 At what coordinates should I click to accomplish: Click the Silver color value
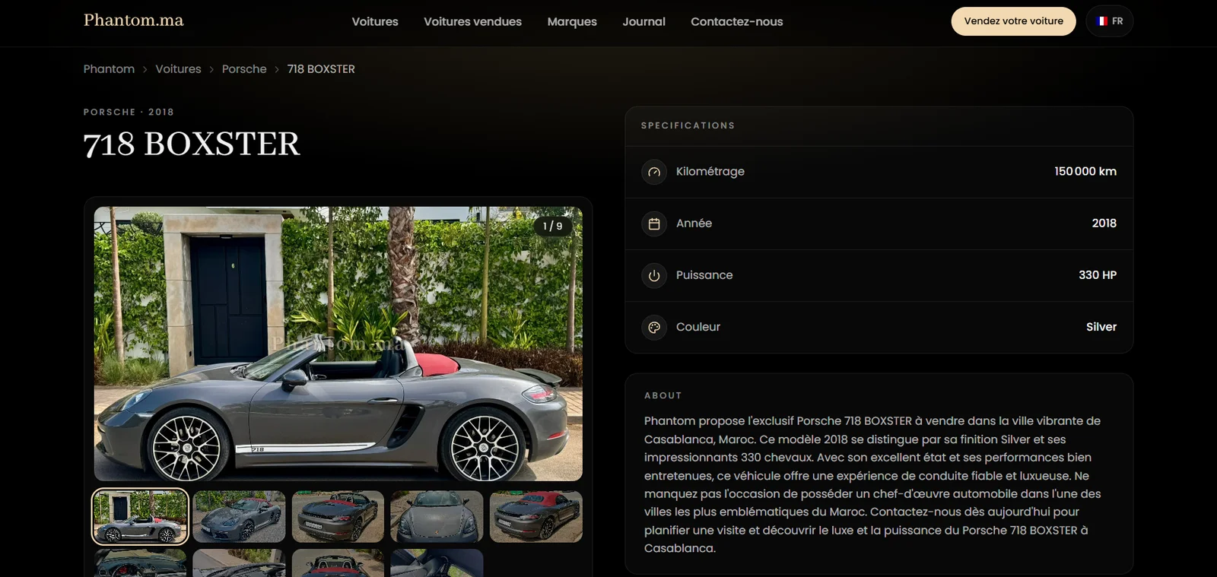[1101, 327]
